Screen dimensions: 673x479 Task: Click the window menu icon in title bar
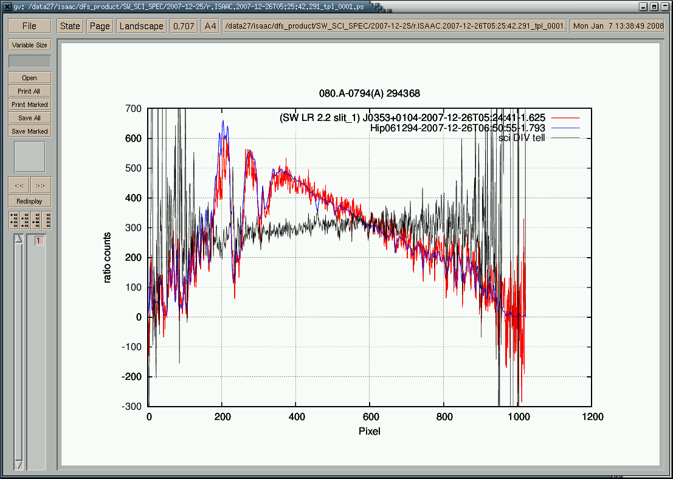(6, 7)
